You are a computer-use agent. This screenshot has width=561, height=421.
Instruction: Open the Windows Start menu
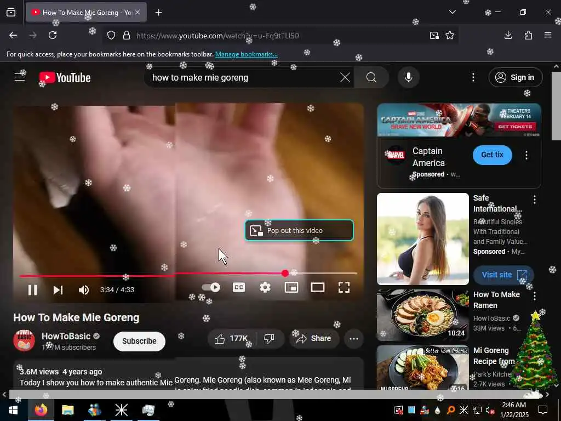pos(13,410)
